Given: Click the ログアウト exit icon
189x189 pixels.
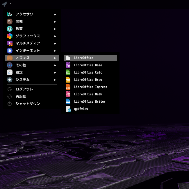Looking at the screenshot, I should pos(10,89).
